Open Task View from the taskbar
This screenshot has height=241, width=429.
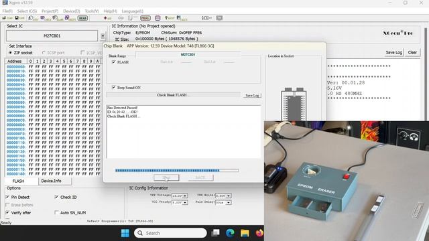[x=216, y=233]
